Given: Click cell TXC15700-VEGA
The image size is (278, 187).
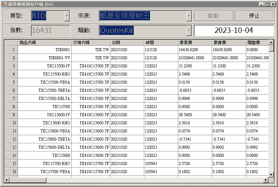Looking at the screenshot, I should [44, 172].
